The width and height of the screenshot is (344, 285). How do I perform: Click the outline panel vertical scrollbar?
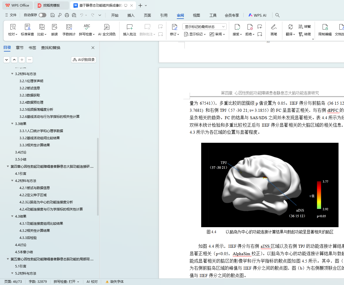coord(98,177)
